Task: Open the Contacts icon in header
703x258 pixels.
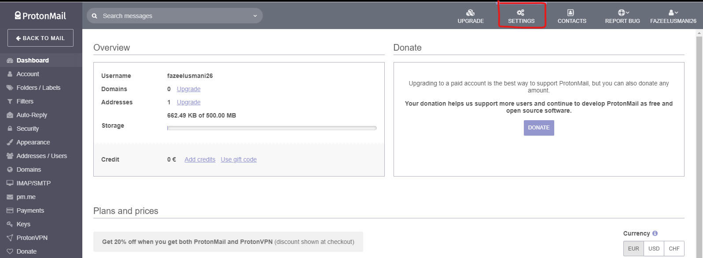Action: (571, 12)
